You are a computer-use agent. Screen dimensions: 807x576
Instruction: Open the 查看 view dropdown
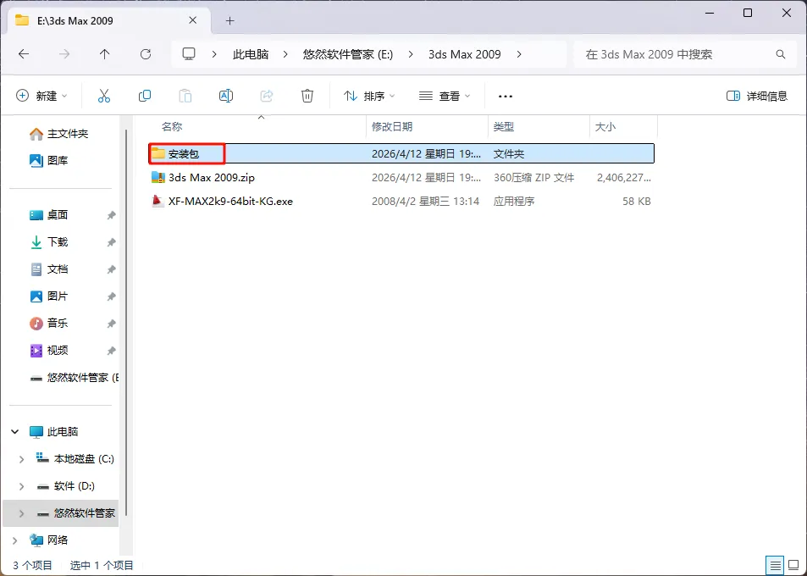coord(445,96)
